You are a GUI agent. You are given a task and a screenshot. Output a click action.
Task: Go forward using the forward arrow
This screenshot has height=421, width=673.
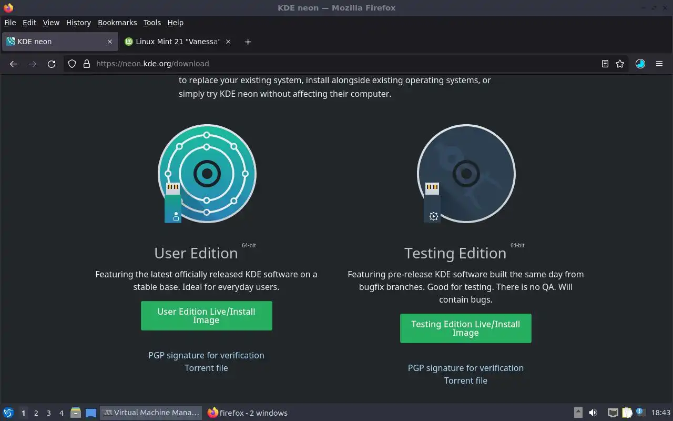coord(33,64)
